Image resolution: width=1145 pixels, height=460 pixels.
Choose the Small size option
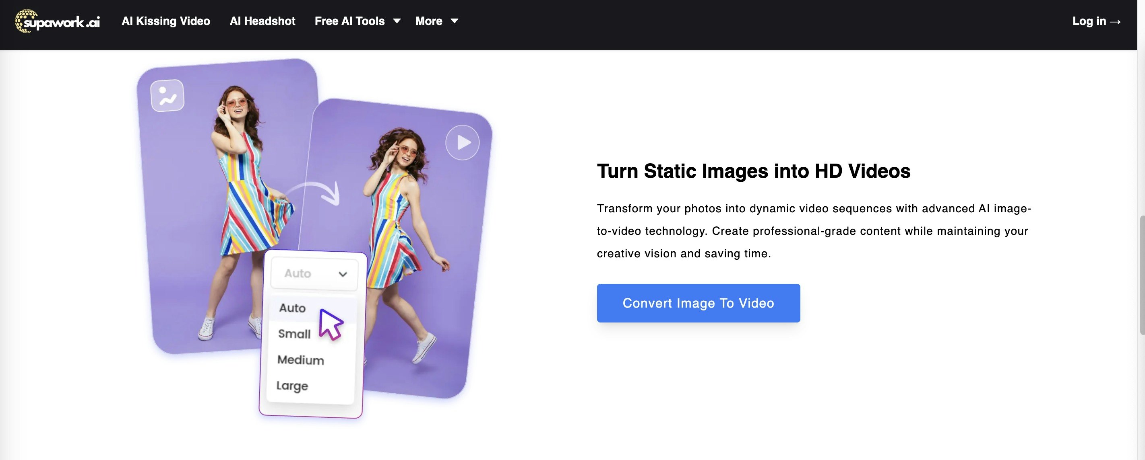294,334
